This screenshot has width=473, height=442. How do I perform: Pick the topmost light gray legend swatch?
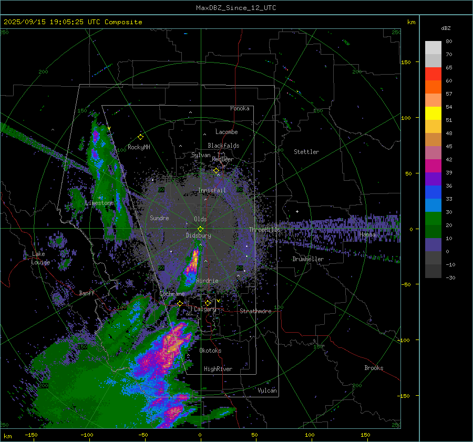(x=433, y=48)
